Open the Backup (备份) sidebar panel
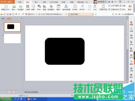This screenshot has width=135, height=101. coord(131,76)
